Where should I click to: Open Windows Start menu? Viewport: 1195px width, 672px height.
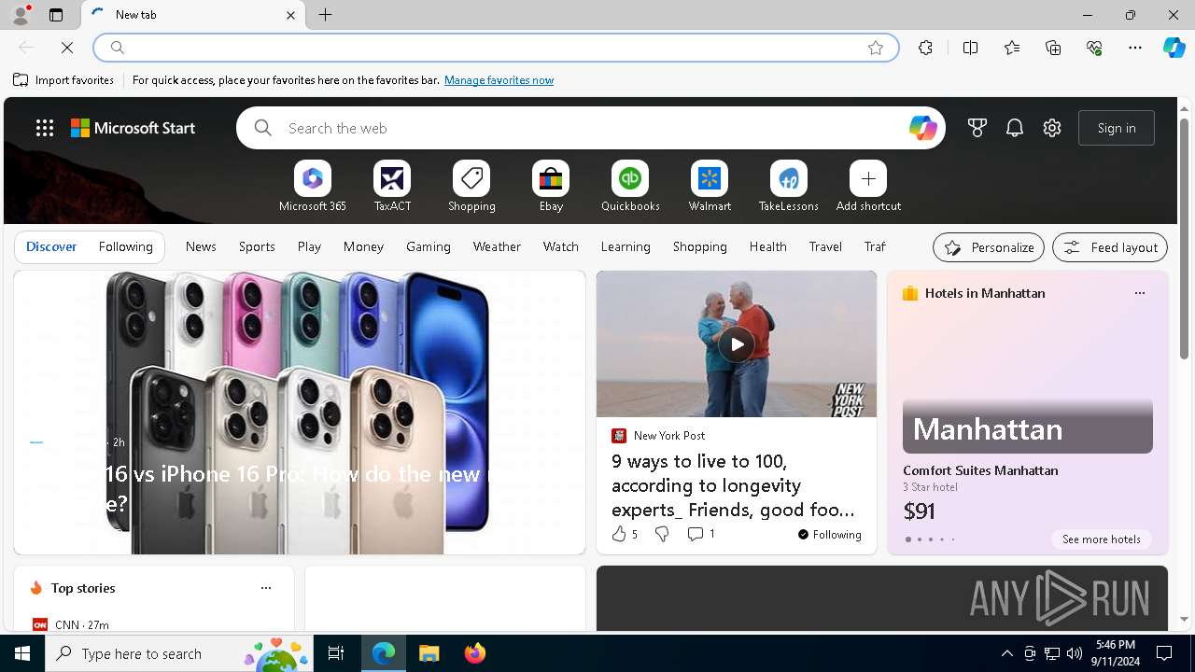22,653
